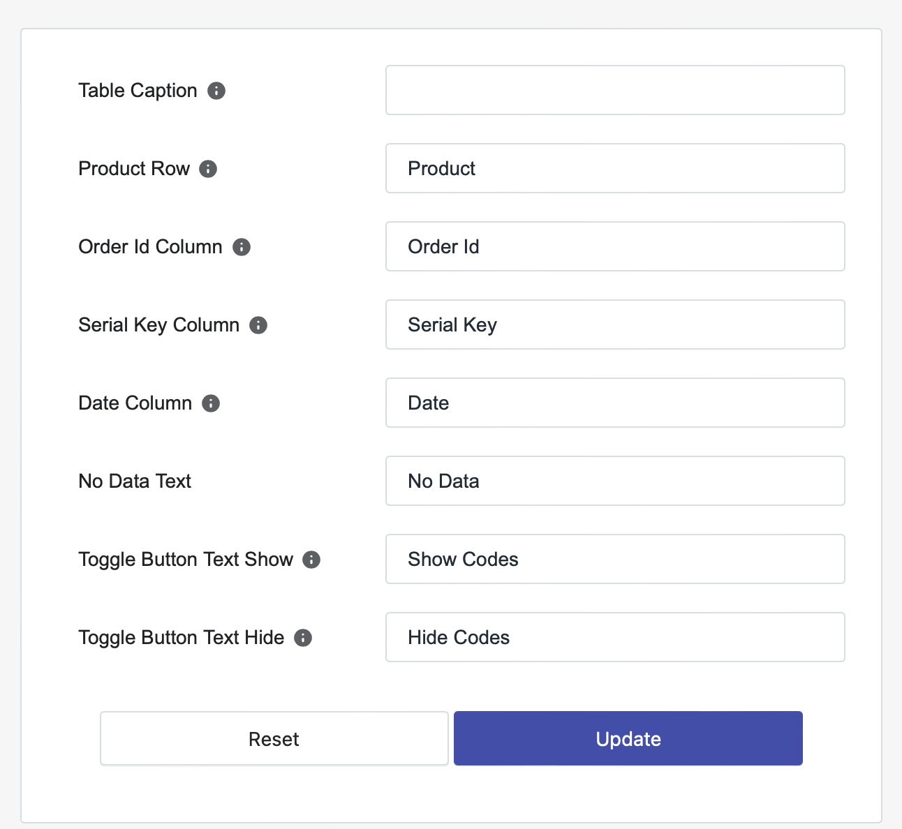This screenshot has width=902, height=829.
Task: Click the Reset button
Action: [x=274, y=738]
